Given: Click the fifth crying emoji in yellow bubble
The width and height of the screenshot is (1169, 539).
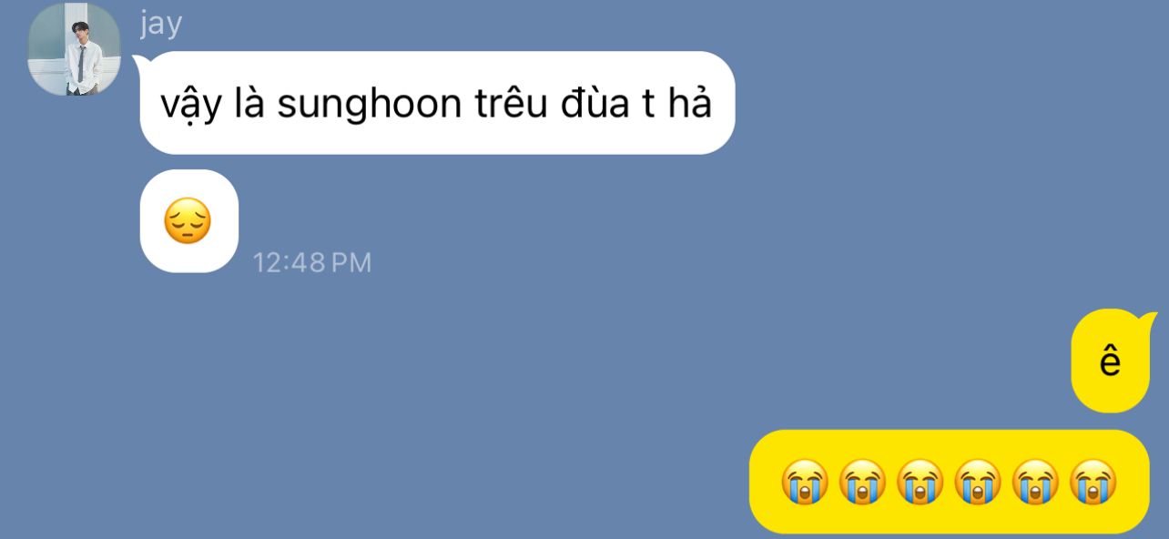Looking at the screenshot, I should (1035, 482).
